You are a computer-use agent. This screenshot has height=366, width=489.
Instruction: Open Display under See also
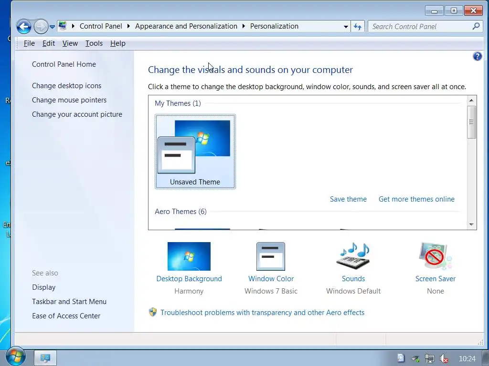click(43, 287)
